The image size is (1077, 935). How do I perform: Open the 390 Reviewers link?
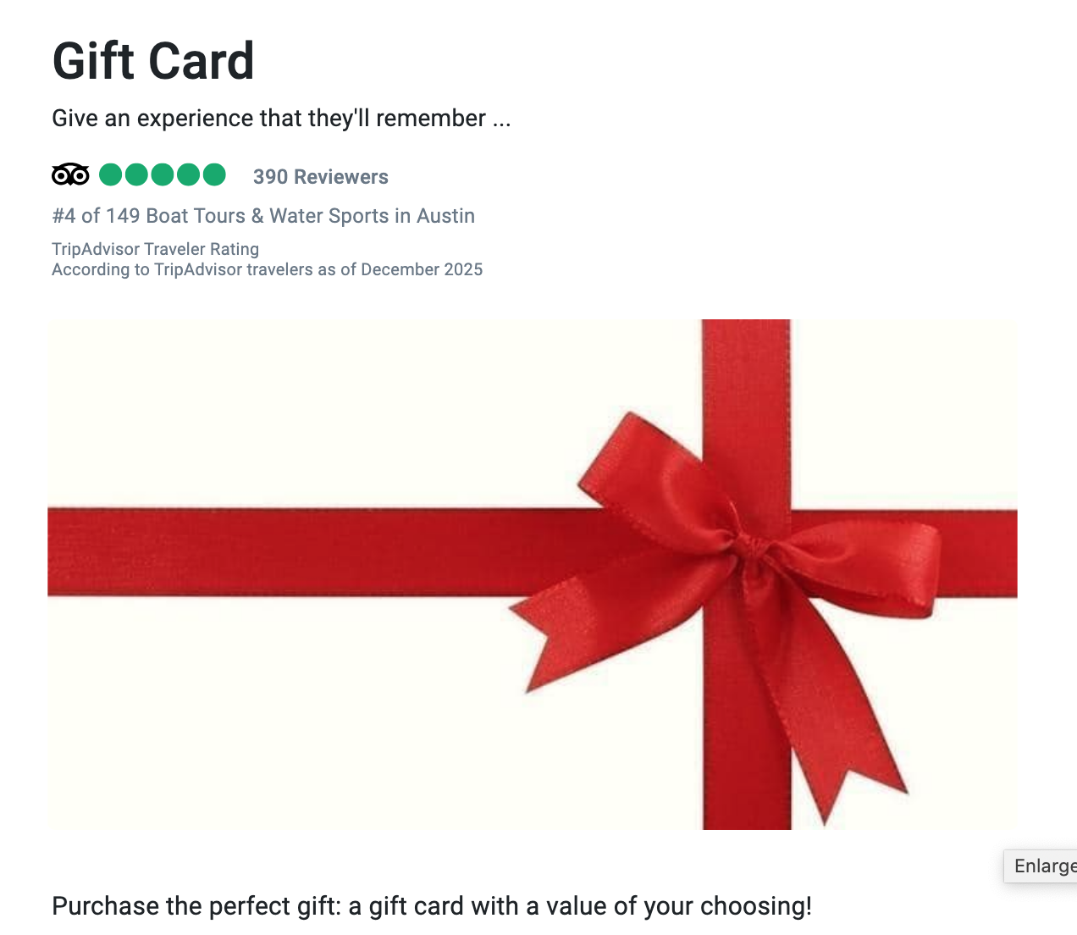[320, 177]
